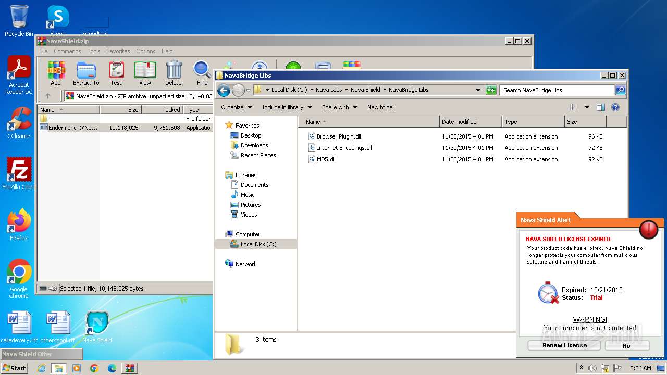Open WinRAR Help menu

click(167, 51)
